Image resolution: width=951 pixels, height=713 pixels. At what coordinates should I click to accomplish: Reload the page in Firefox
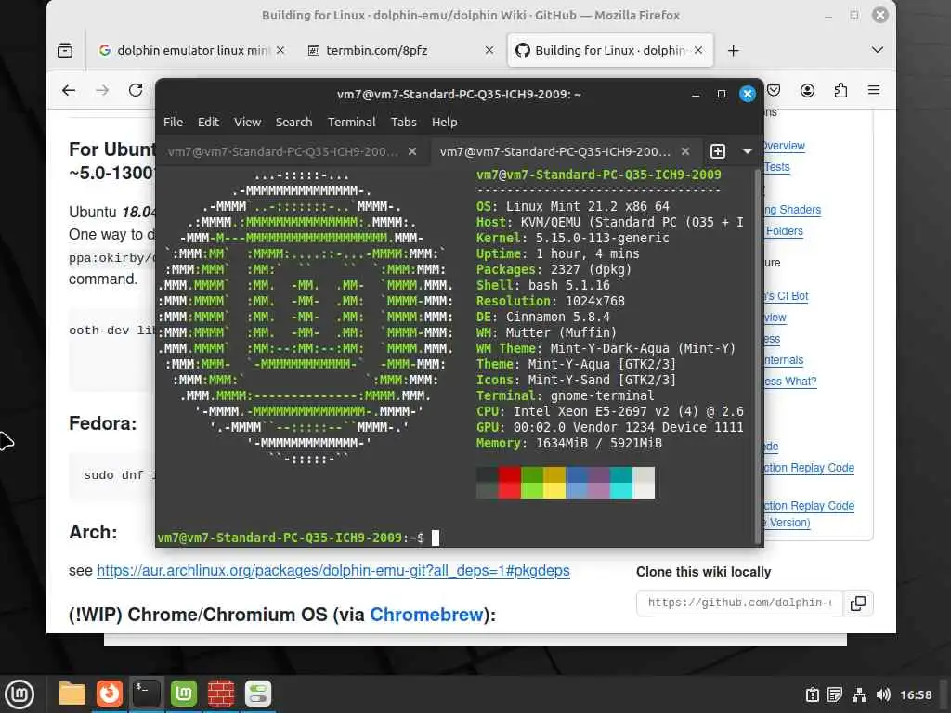click(x=136, y=90)
